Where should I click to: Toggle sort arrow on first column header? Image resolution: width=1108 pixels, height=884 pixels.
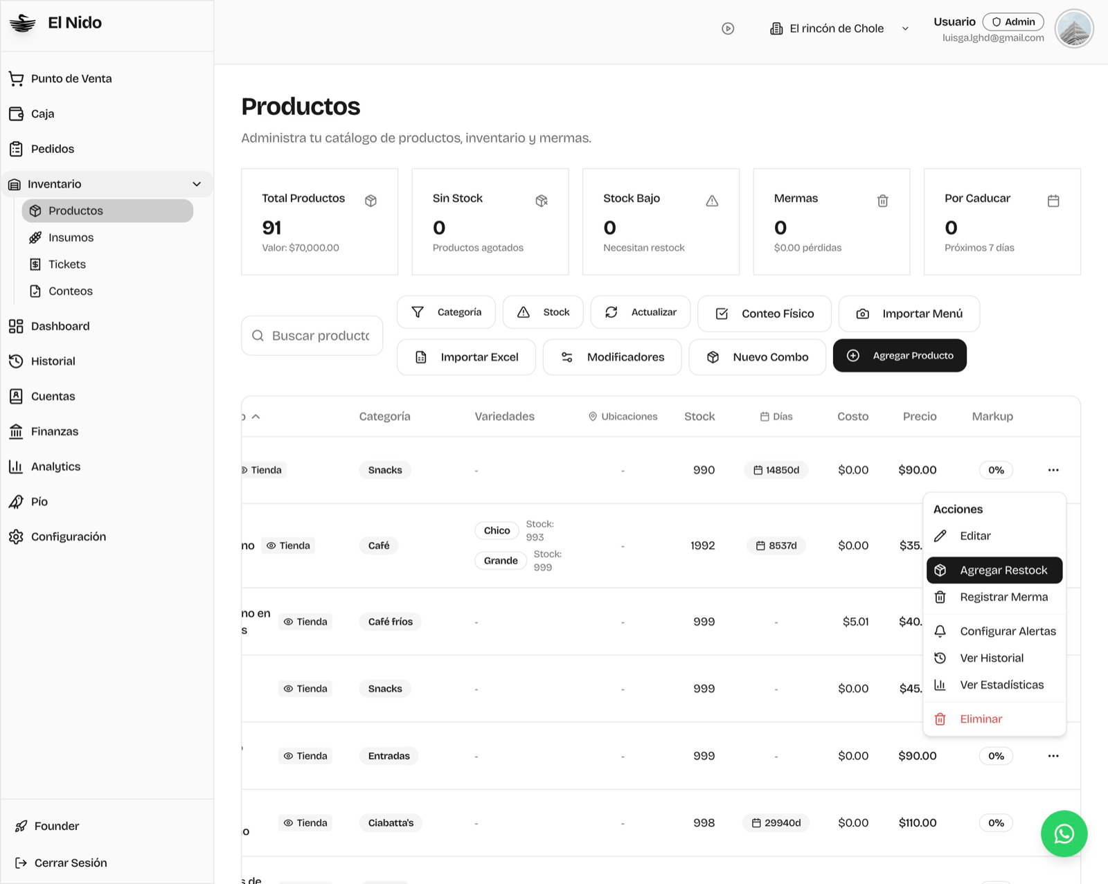tap(256, 417)
